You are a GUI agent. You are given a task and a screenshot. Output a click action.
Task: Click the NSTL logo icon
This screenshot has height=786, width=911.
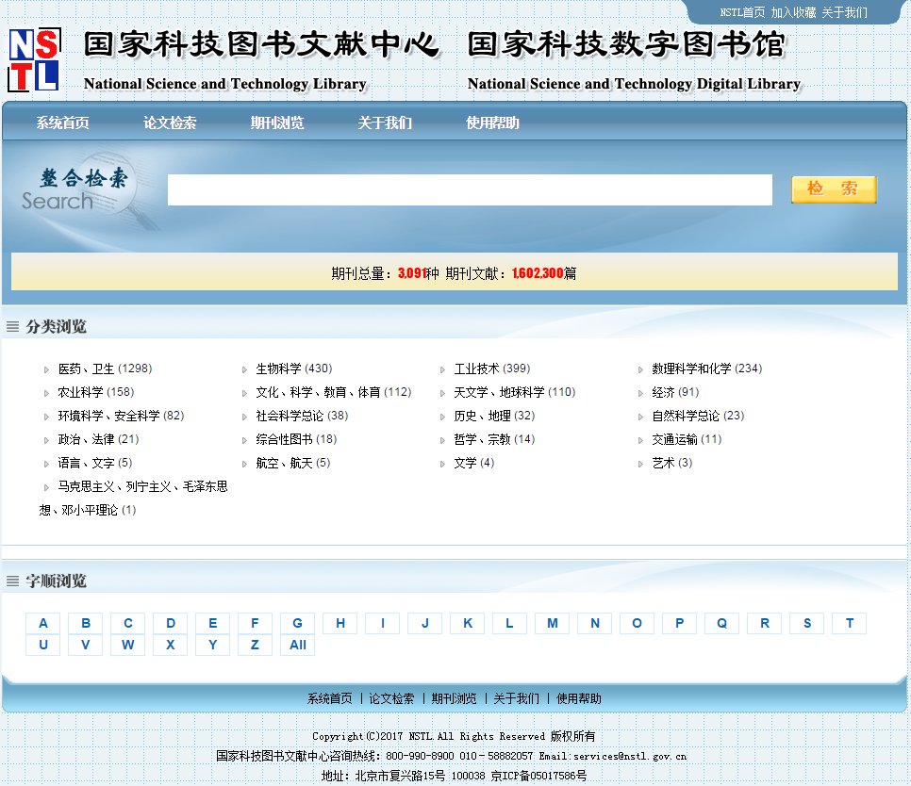34,60
